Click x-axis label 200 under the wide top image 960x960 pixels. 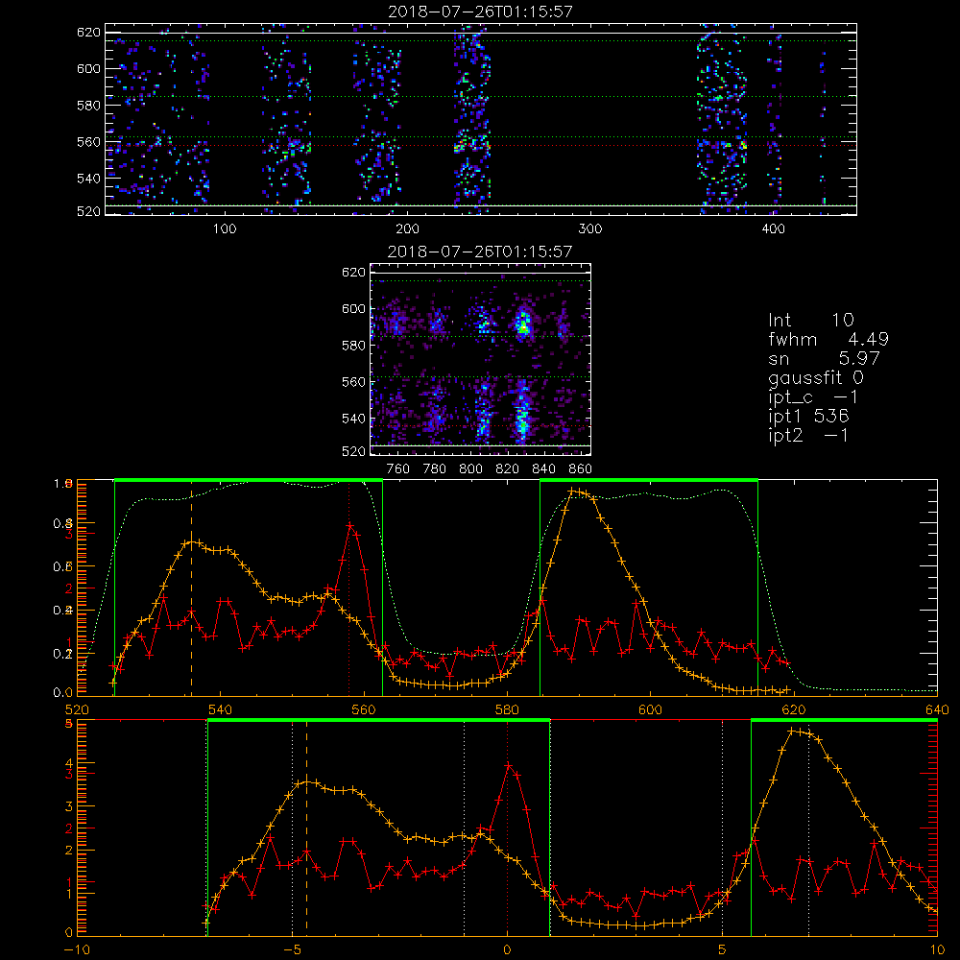(407, 229)
